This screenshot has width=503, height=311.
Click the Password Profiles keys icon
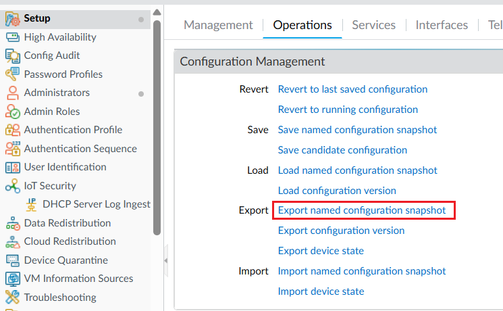(x=13, y=74)
